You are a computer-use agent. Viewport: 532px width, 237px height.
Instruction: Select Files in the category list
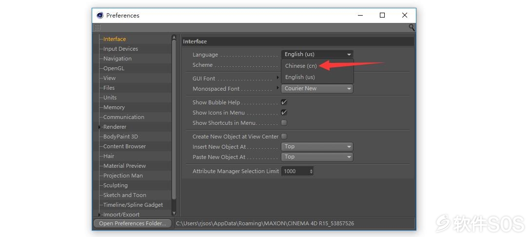[x=109, y=88]
